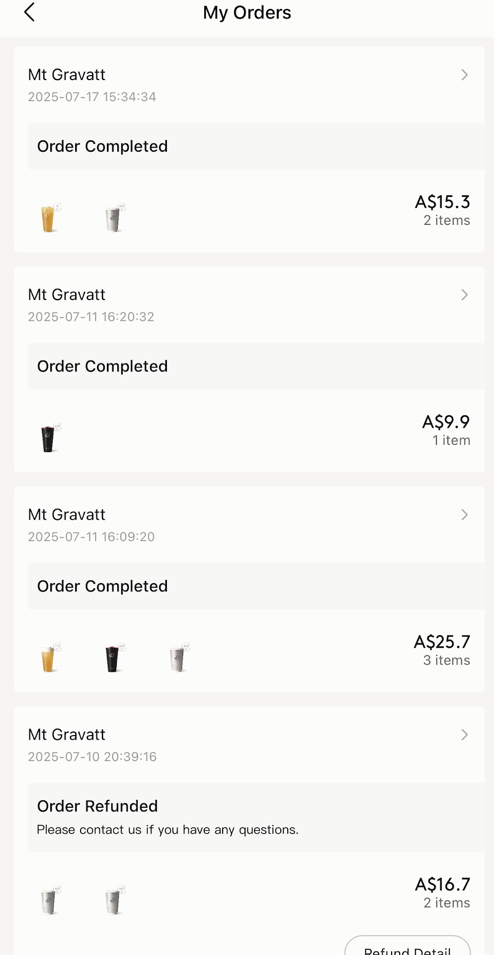This screenshot has height=955, width=494.
Task: Tap the grey cup in A$15.3 order
Action: [x=114, y=218]
